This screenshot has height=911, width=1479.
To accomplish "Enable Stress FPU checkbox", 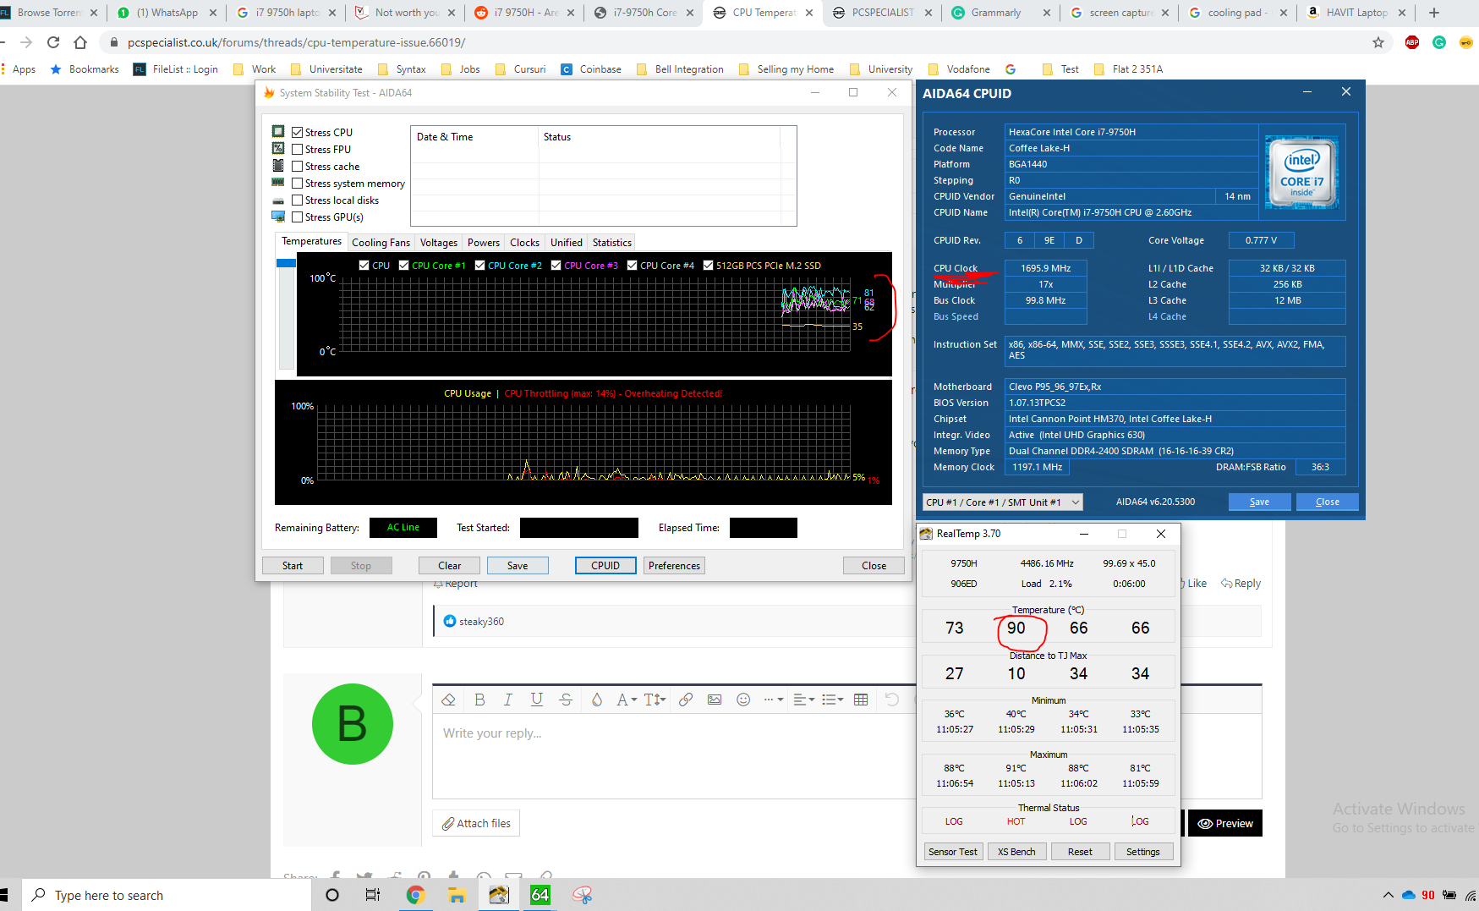I will point(297,149).
